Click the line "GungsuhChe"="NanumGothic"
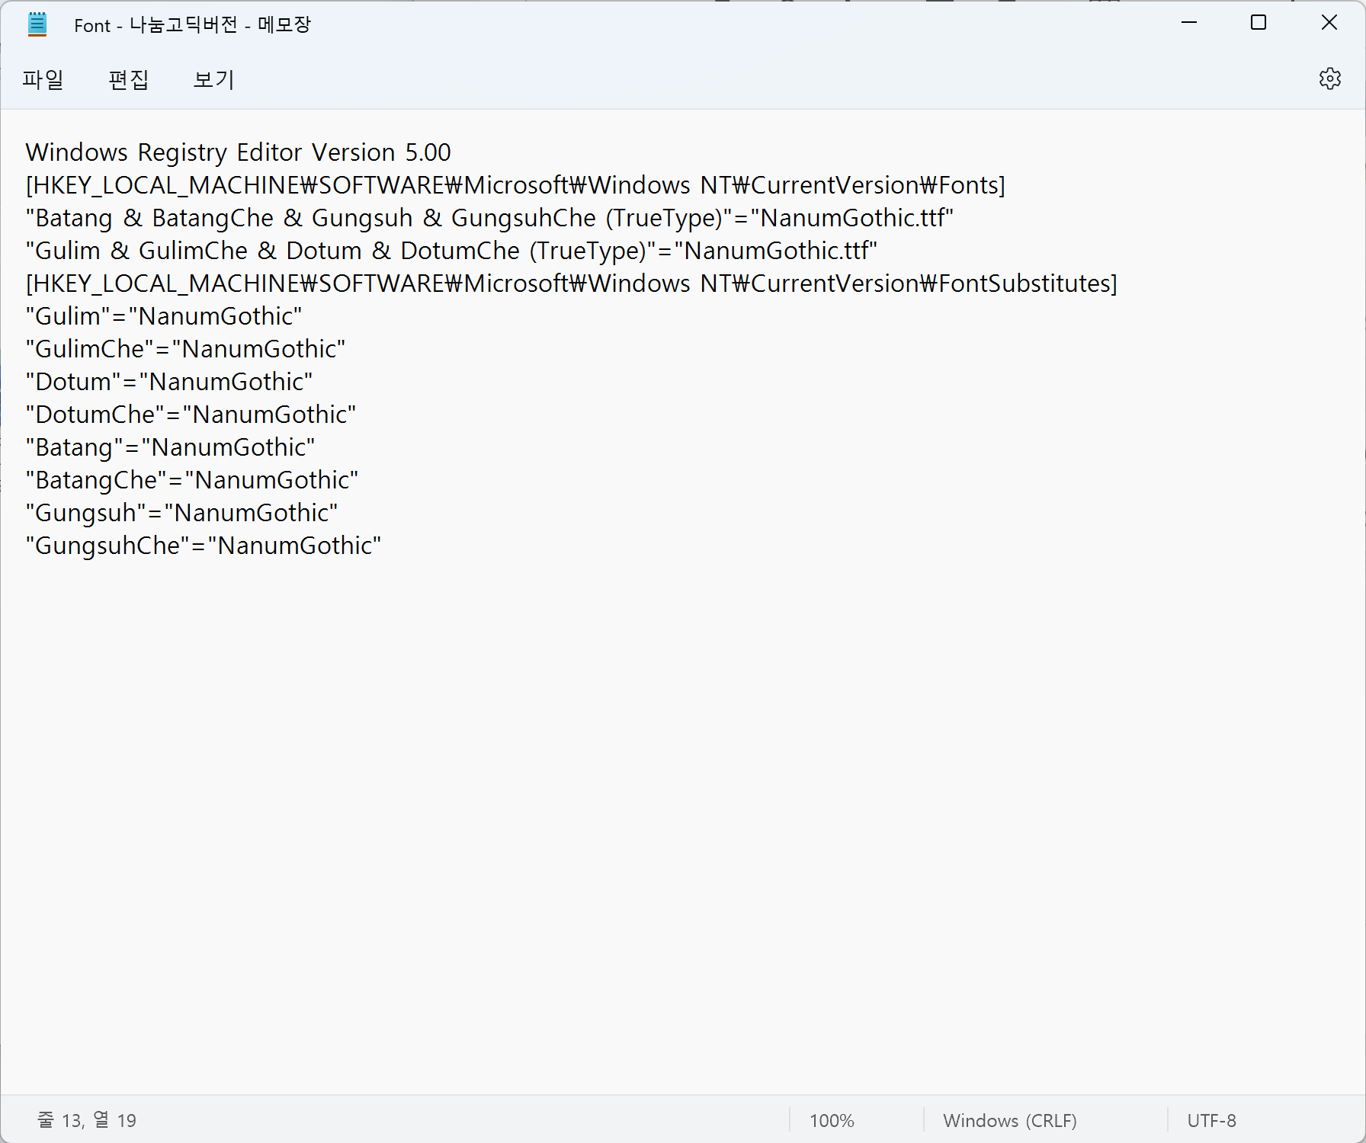This screenshot has width=1366, height=1143. pos(203,546)
